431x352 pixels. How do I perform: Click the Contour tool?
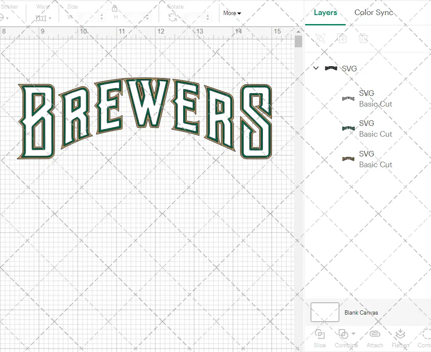point(425,339)
